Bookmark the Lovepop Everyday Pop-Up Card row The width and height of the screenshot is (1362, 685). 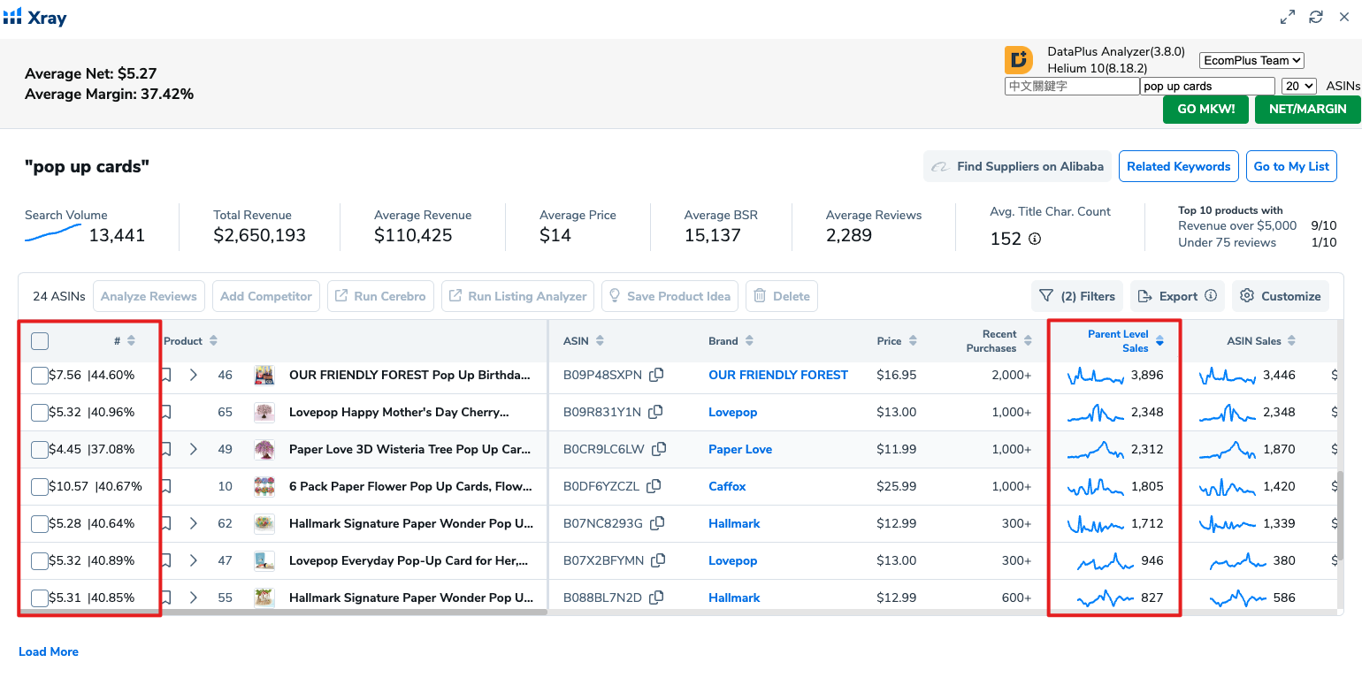click(165, 560)
